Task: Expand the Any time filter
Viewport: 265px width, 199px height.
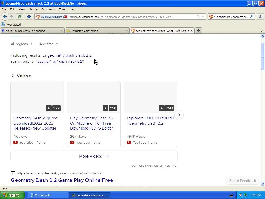Action: pos(49,44)
